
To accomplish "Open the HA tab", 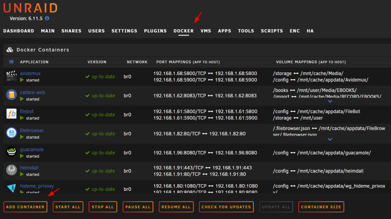I will (x=310, y=31).
